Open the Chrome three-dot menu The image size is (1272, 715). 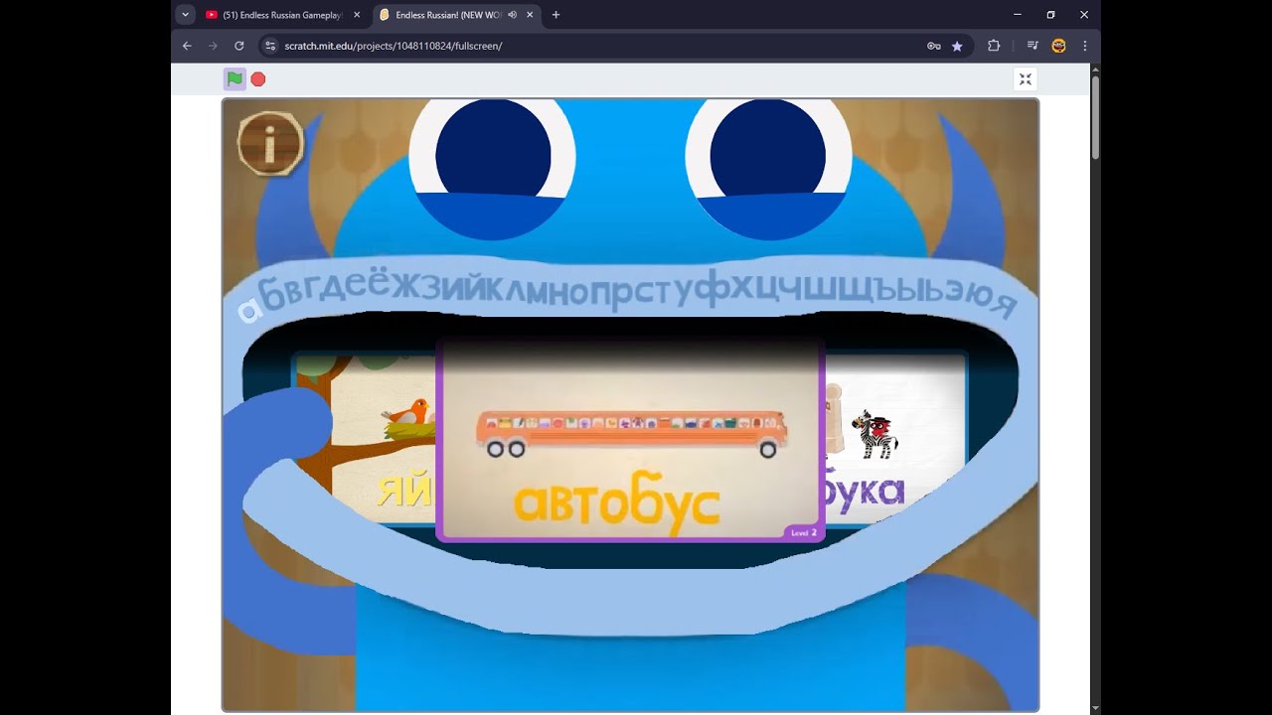click(x=1084, y=46)
